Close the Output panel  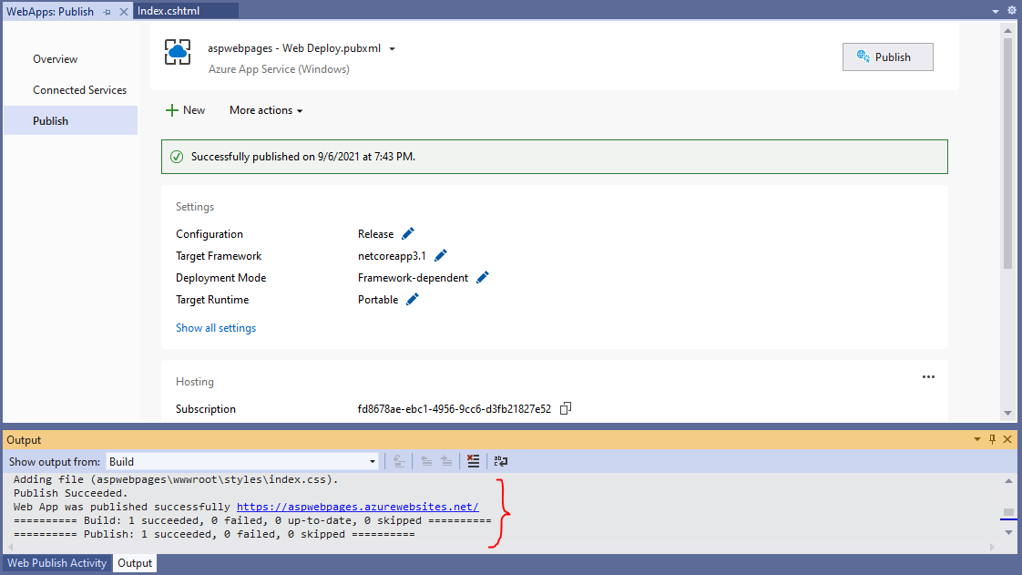pyautogui.click(x=1007, y=439)
